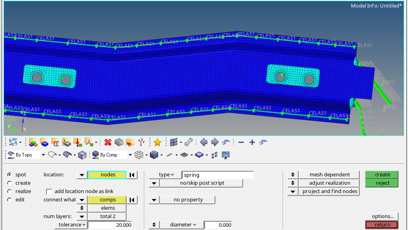Select the edit radio button
The image size is (408, 230).
tap(10, 199)
